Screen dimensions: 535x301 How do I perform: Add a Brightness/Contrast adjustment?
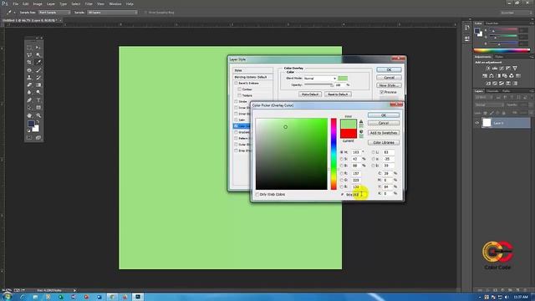487,69
